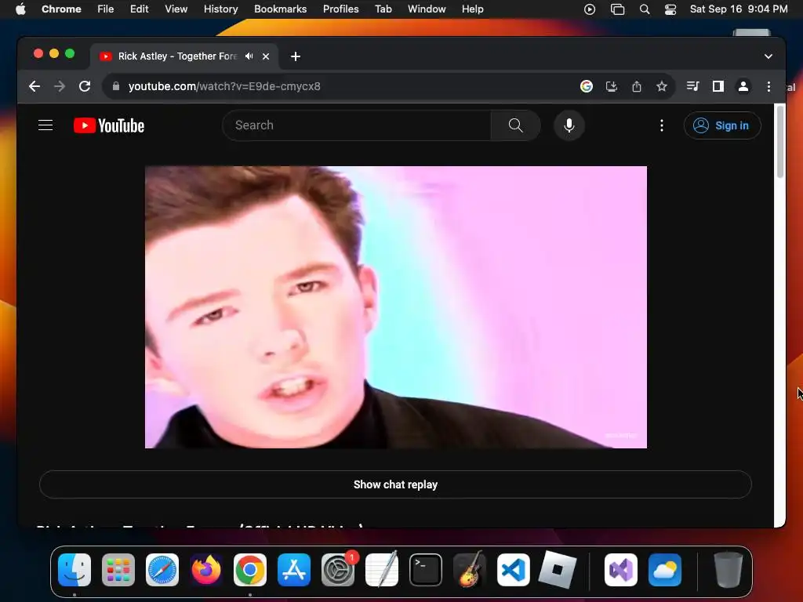Screen dimensions: 803x602
Task: Open Roblox from the Dock
Action: pos(558,570)
